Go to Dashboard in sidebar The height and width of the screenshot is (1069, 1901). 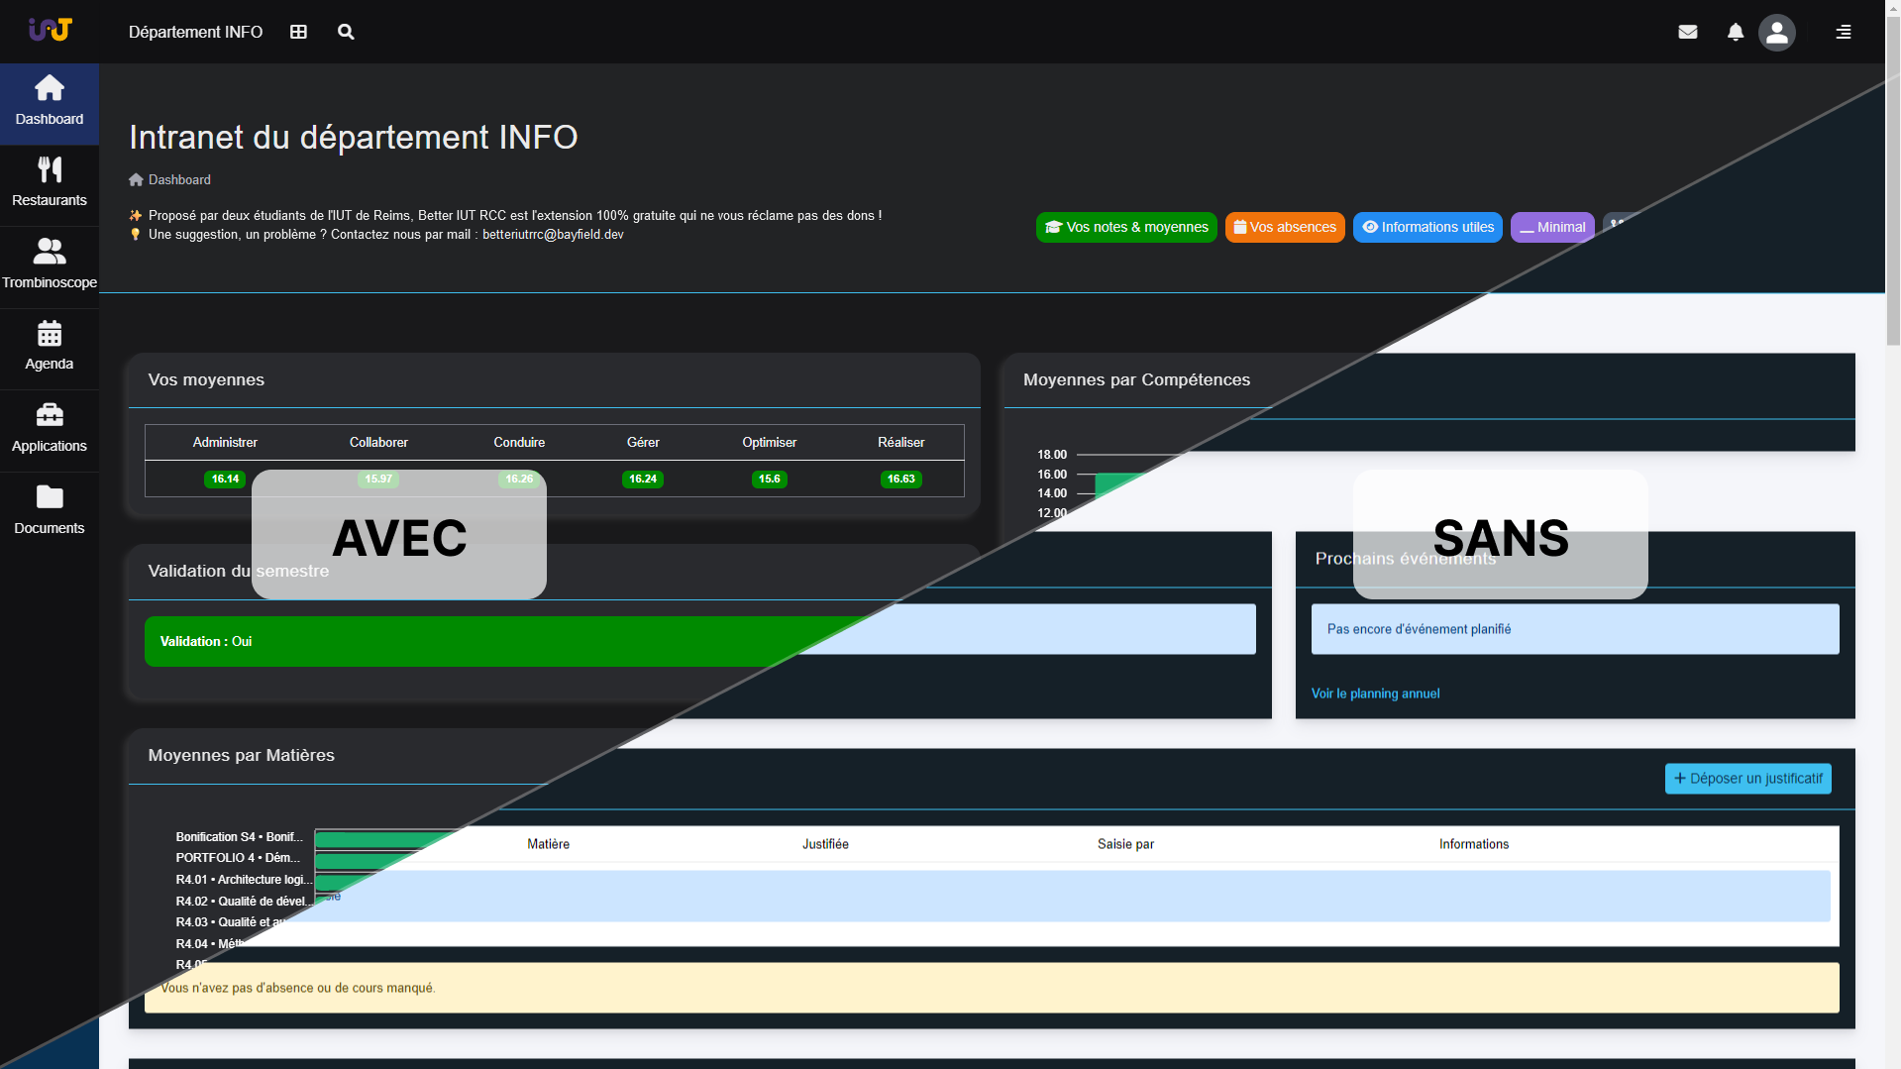point(50,103)
